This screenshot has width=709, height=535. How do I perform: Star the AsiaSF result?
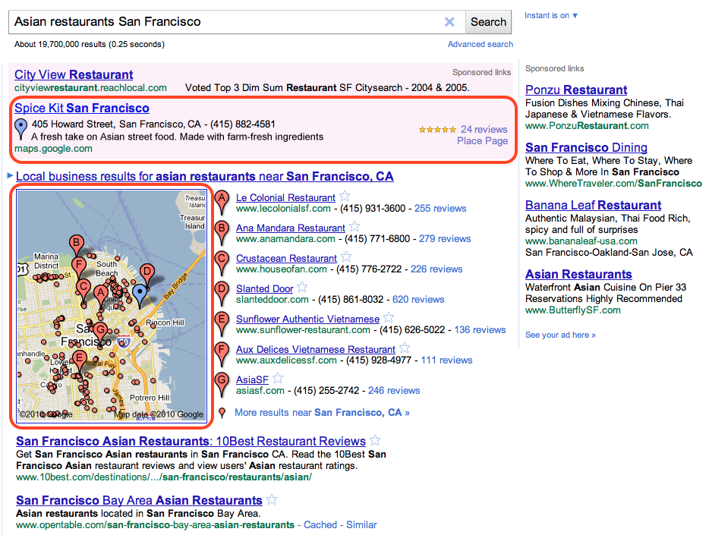coord(278,378)
